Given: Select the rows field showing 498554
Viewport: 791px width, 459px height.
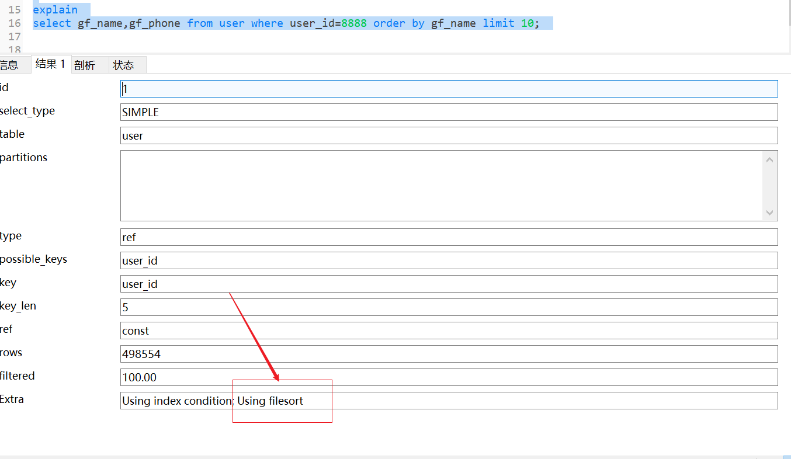Looking at the screenshot, I should click(x=409, y=353).
